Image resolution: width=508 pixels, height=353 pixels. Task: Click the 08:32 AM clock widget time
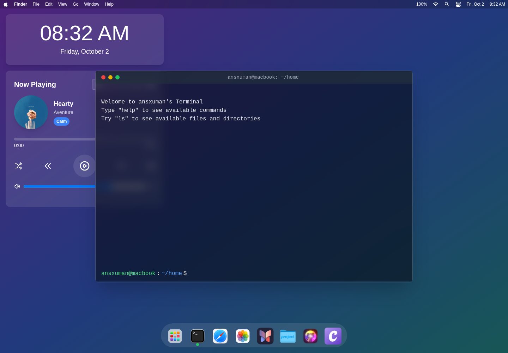click(x=85, y=33)
